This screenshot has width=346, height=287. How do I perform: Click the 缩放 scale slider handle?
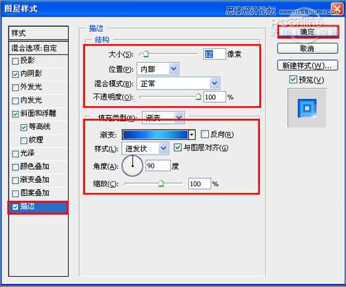(x=161, y=184)
